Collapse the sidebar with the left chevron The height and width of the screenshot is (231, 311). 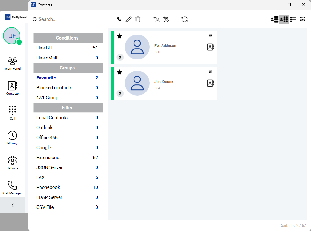click(x=12, y=205)
